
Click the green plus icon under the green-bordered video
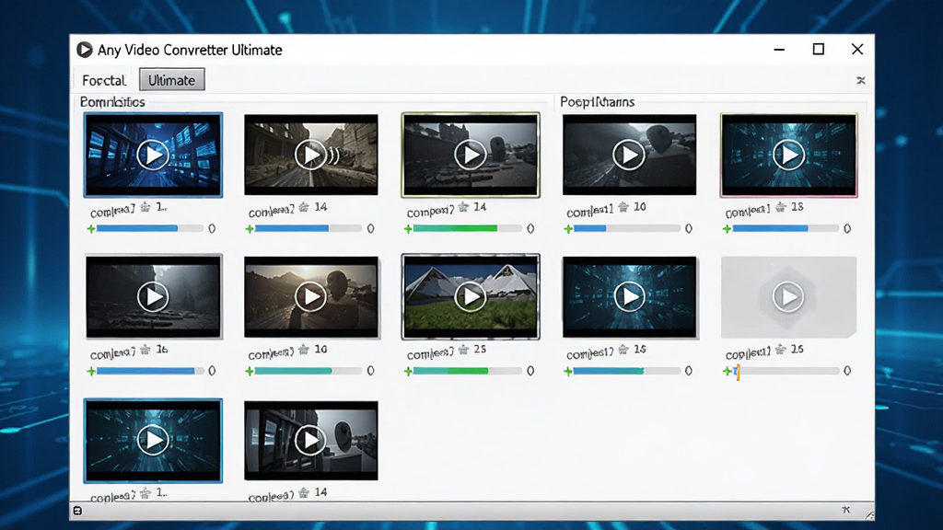408,229
